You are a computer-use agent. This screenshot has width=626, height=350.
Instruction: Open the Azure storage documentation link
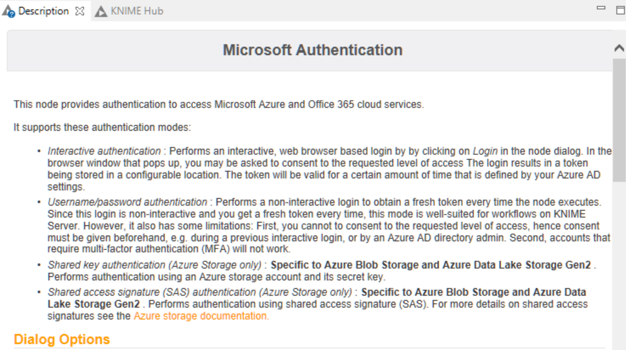point(201,316)
